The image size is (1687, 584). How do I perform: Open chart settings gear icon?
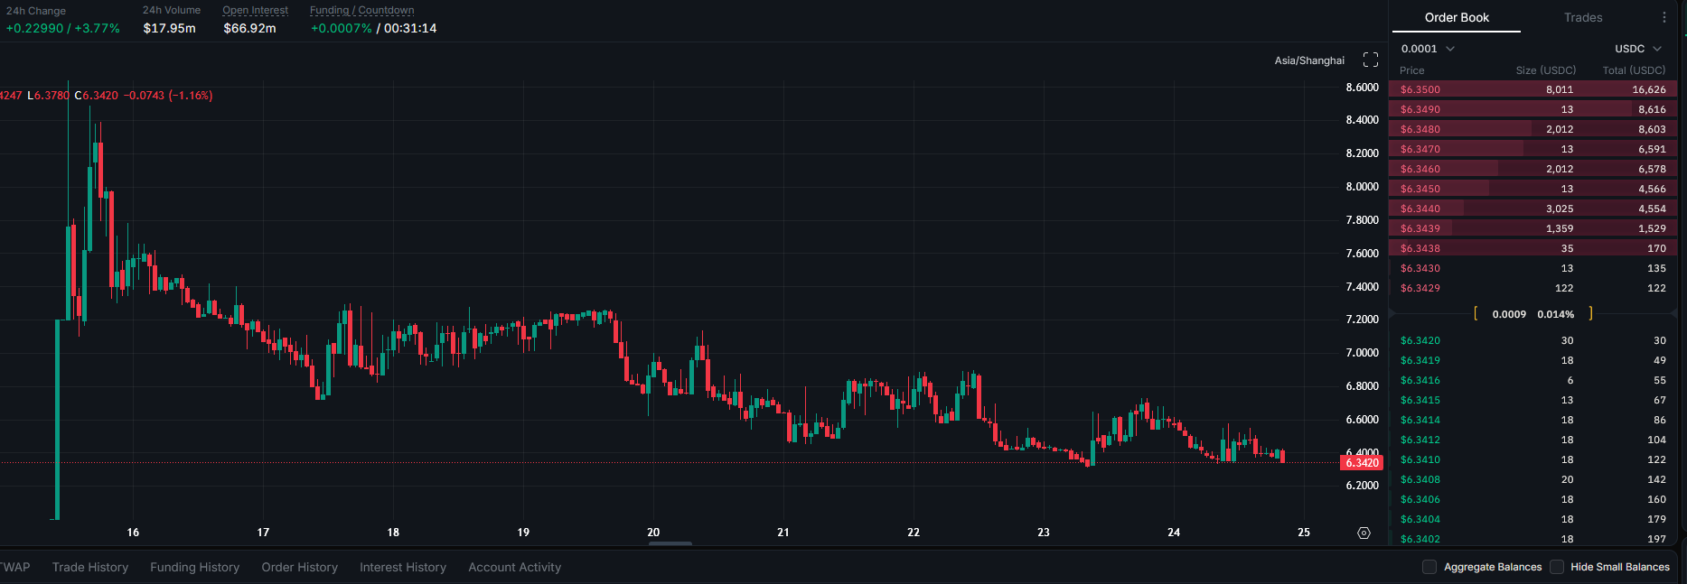(1364, 533)
